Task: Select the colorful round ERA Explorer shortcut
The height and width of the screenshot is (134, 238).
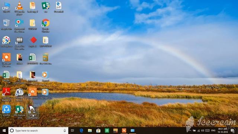Action: 6,41
